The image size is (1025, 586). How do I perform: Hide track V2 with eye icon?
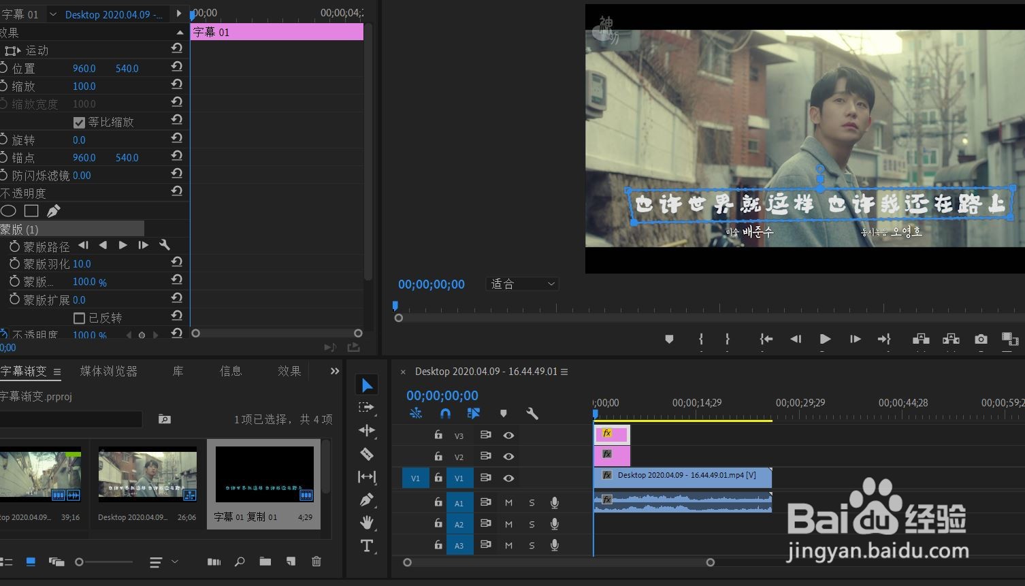tap(508, 456)
